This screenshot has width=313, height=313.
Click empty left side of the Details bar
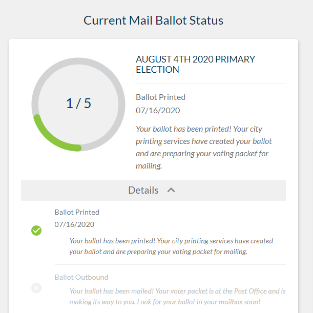click(x=61, y=190)
